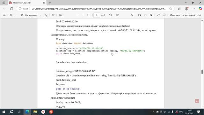Open the red Yandex app in taskbar

point(51,112)
